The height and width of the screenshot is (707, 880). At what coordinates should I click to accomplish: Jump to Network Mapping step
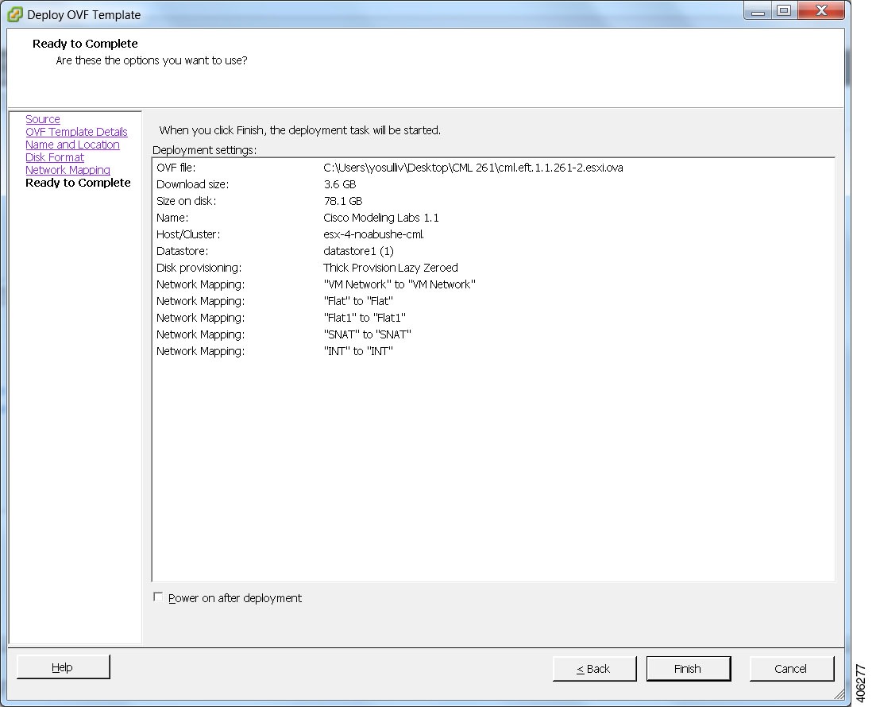[x=68, y=169]
